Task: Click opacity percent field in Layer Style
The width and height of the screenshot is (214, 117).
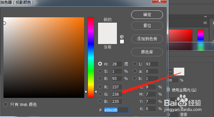Action: [x=174, y=80]
